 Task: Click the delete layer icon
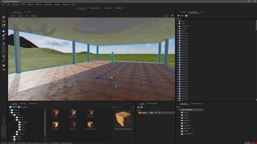(x=142, y=107)
